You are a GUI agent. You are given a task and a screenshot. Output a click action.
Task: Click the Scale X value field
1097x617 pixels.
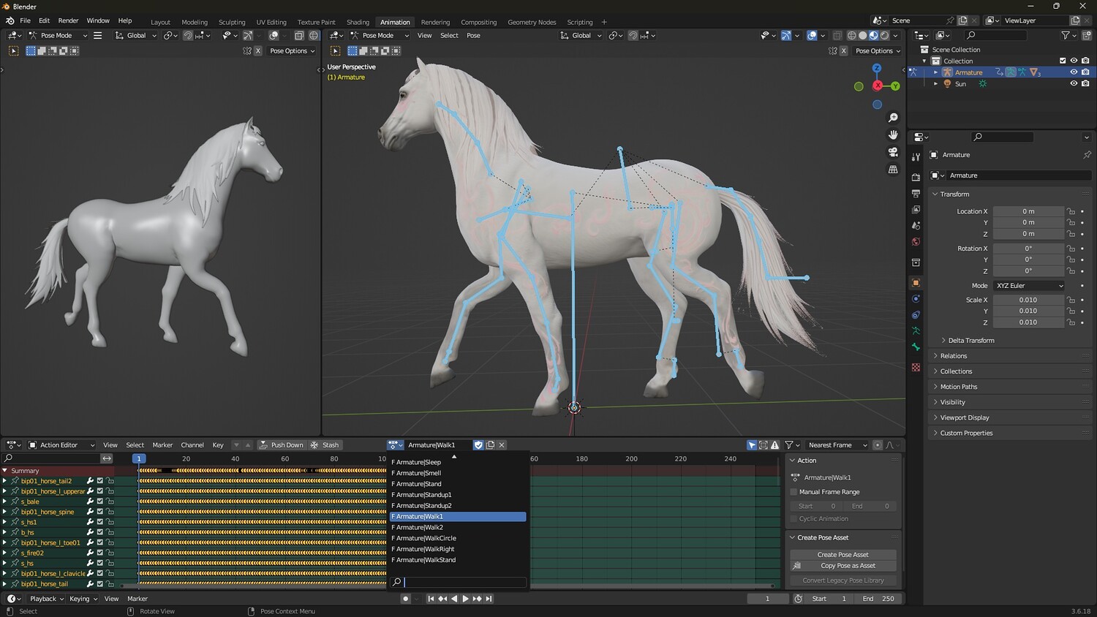pos(1028,300)
